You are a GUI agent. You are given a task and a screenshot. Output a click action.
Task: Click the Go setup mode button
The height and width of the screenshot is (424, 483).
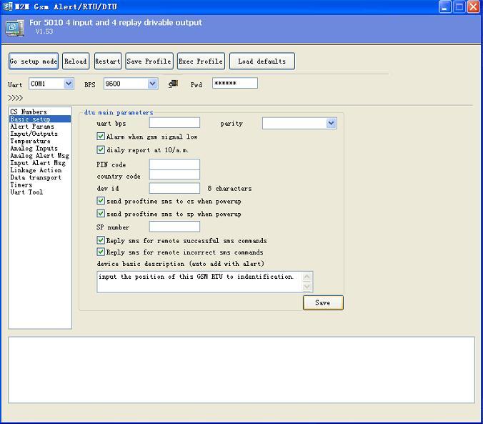coord(34,61)
